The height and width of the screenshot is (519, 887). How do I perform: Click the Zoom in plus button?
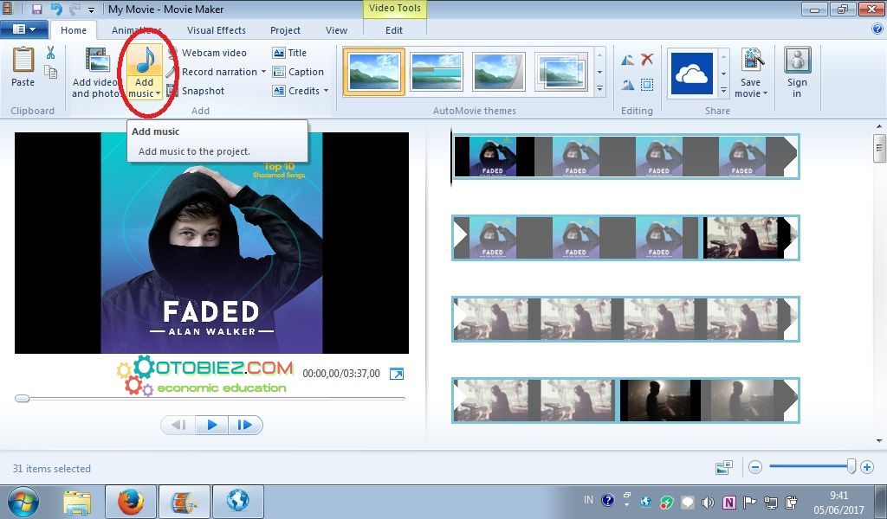866,467
